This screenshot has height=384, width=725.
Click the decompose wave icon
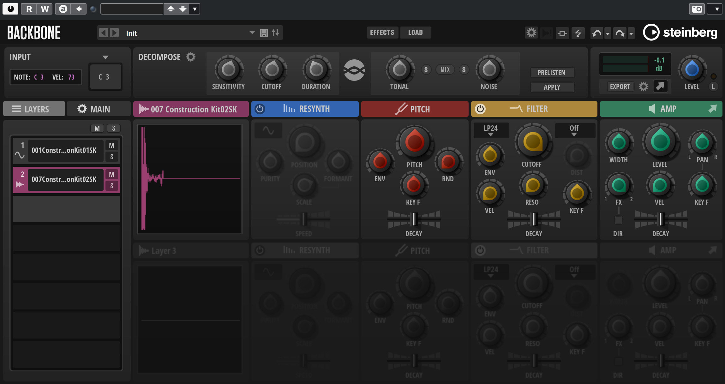tap(354, 70)
